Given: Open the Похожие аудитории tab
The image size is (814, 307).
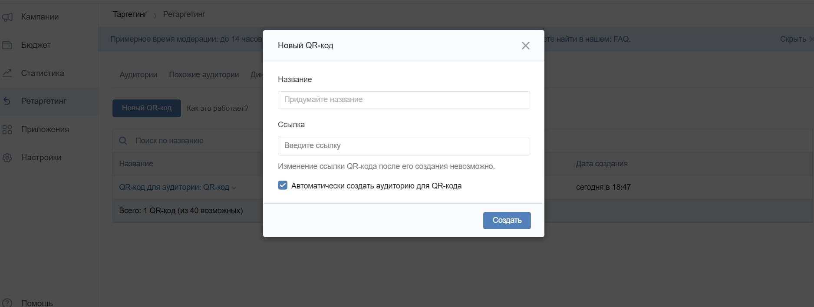Looking at the screenshot, I should tap(204, 74).
